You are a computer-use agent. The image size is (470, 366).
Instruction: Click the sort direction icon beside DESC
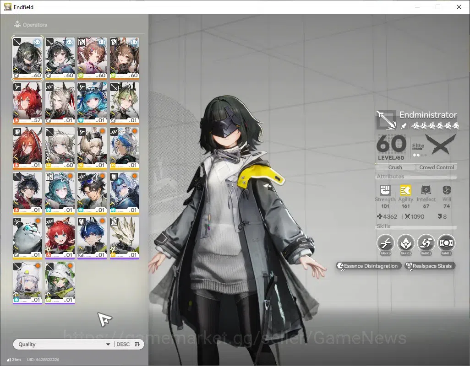coord(137,344)
